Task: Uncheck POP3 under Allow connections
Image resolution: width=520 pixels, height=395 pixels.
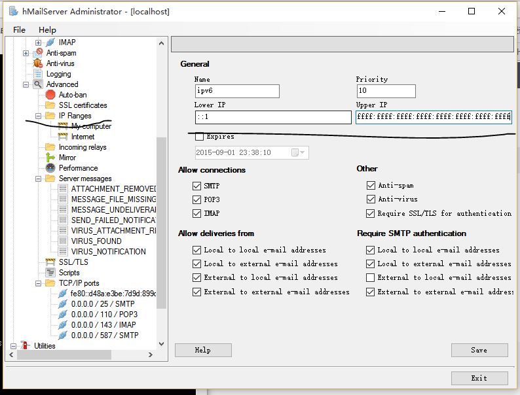Action: [x=196, y=199]
